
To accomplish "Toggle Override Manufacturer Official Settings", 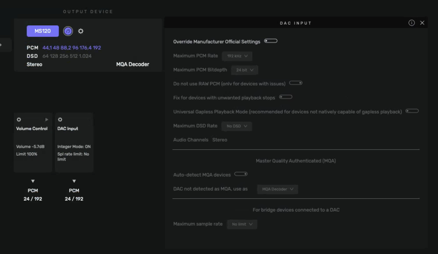I will point(271,41).
